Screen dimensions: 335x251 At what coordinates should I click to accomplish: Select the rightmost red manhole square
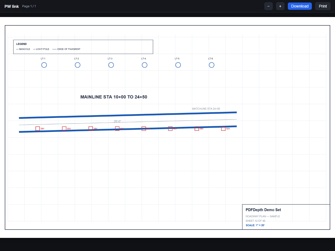coord(223,129)
